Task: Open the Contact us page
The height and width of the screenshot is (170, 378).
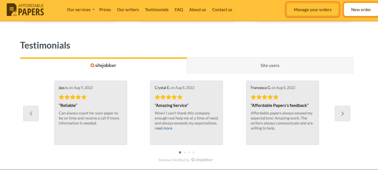Action: point(222,10)
